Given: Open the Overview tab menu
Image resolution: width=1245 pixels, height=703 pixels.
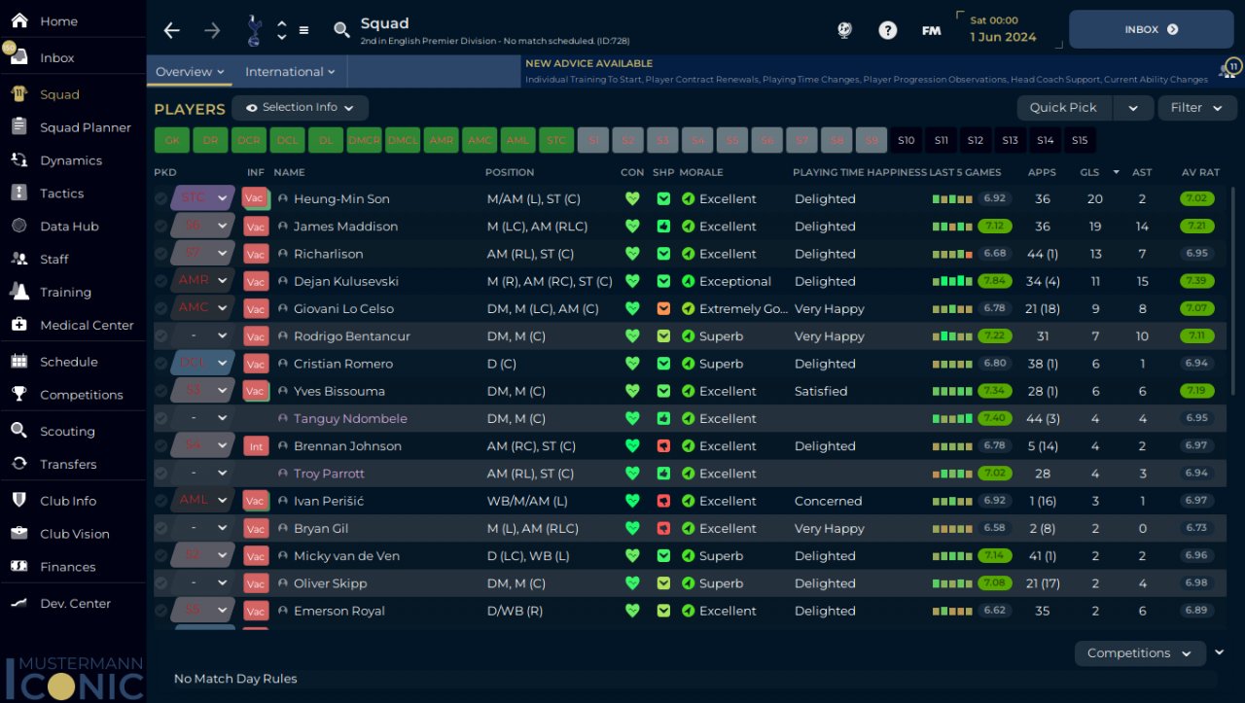Looking at the screenshot, I should click(x=191, y=72).
